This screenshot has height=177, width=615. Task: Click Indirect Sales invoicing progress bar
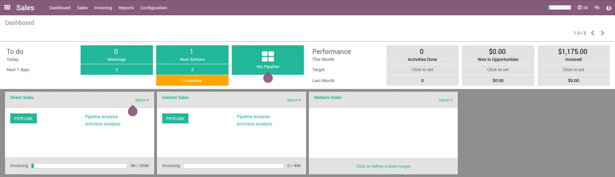pos(233,166)
